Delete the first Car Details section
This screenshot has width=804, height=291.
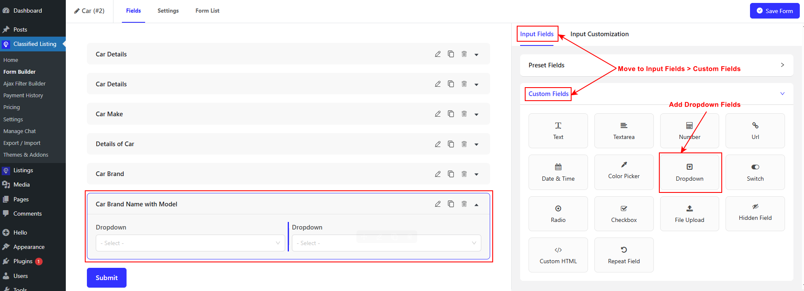(x=464, y=54)
